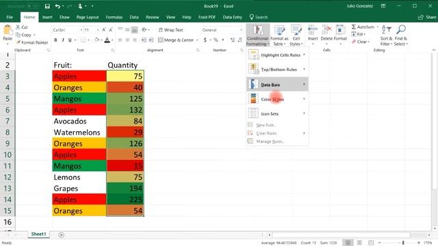Image resolution: width=438 pixels, height=246 pixels.
Task: Apply Accounting dollar number format
Action: pyautogui.click(x=205, y=40)
